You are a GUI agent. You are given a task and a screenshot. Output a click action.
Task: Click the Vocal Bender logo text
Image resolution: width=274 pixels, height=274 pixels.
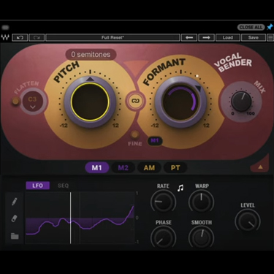pos(233,63)
